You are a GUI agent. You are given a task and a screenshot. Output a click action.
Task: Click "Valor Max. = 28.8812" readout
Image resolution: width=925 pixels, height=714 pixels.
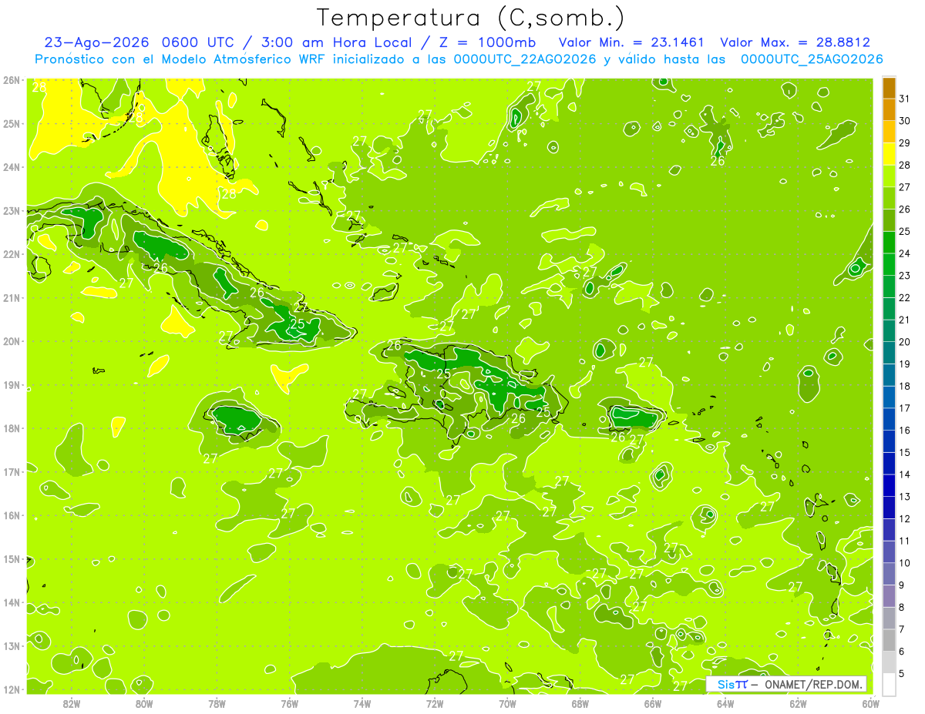click(795, 42)
